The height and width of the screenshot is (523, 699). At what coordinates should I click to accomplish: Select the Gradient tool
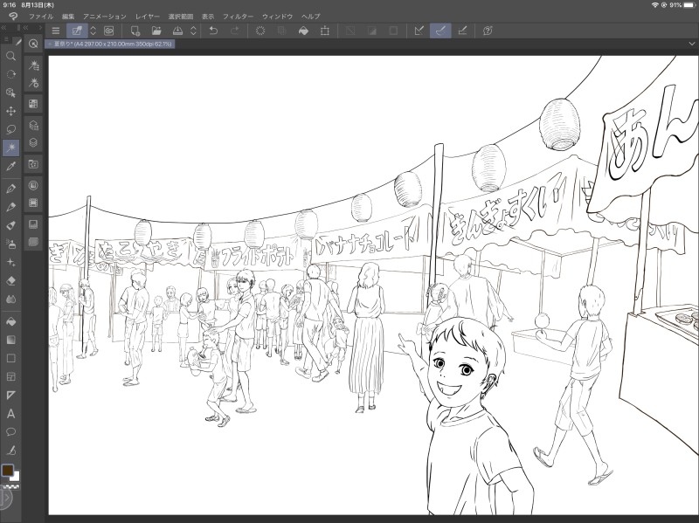[x=11, y=339]
